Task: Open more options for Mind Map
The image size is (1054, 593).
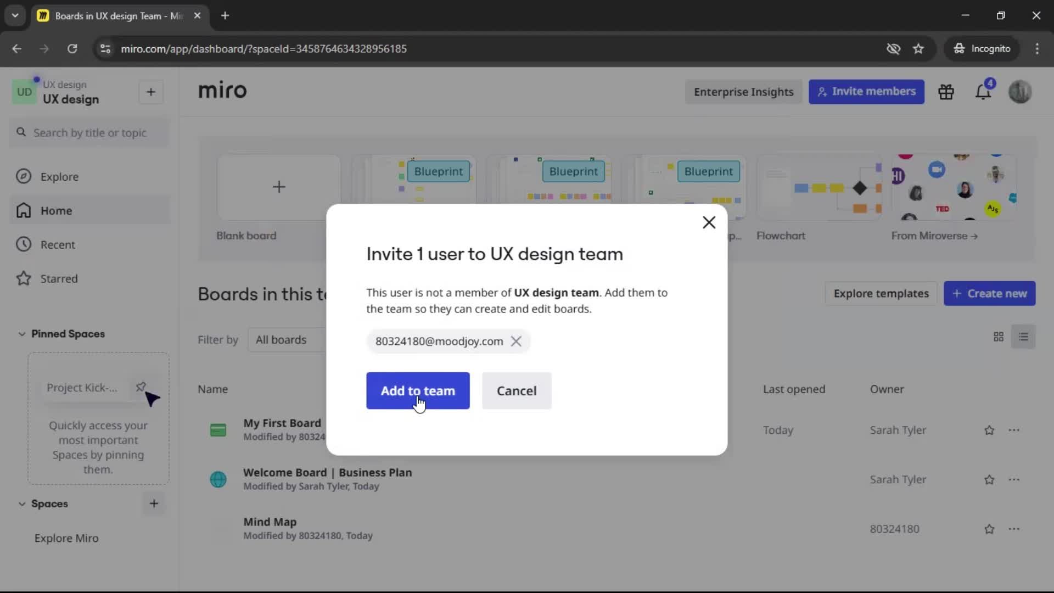Action: (x=1014, y=529)
